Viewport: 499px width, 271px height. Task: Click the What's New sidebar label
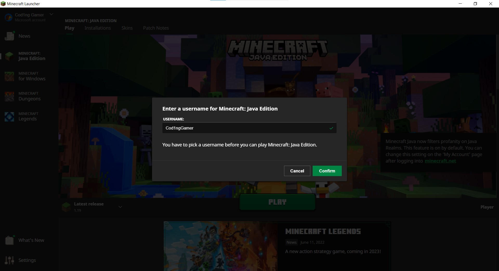[x=31, y=240]
